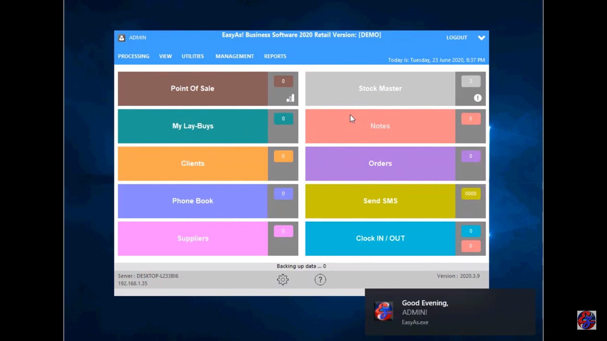
Task: Open the Clock IN / OUT tile
Action: [x=380, y=238]
